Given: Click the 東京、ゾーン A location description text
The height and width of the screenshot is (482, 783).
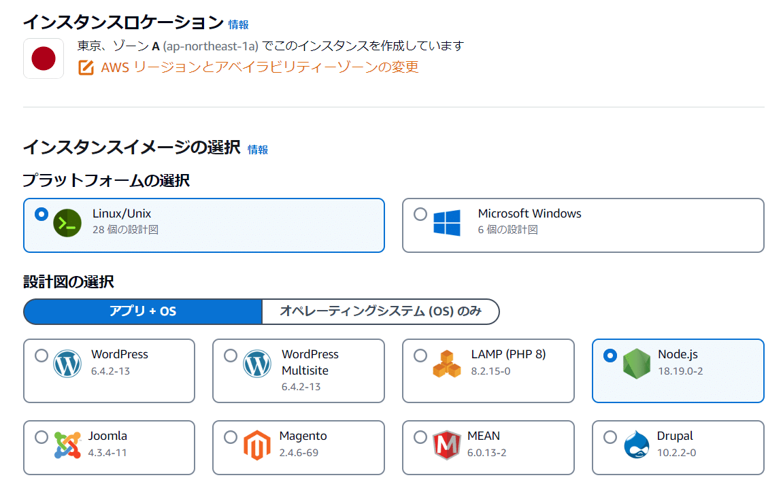Looking at the screenshot, I should [x=271, y=46].
